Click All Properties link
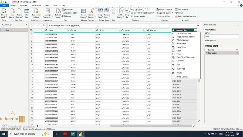The height and width of the screenshot is (137, 243). coord(210,40)
